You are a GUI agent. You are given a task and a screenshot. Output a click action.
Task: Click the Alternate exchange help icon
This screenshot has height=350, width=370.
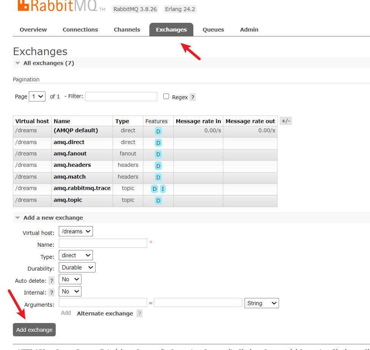point(140,314)
